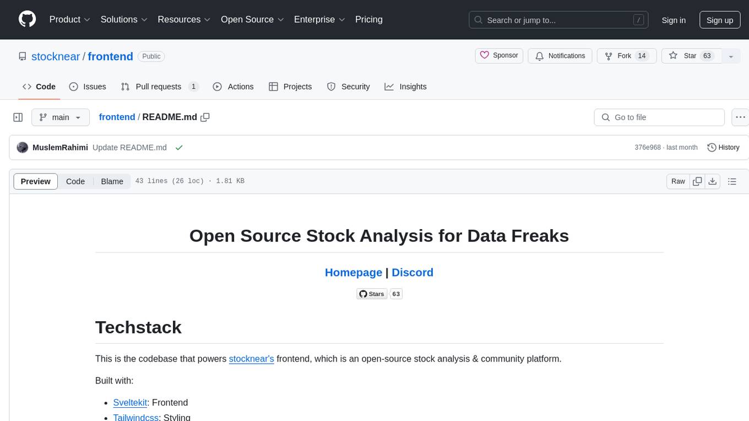Switch to the Projects tab
Screen dimensions: 749x421
point(290,87)
